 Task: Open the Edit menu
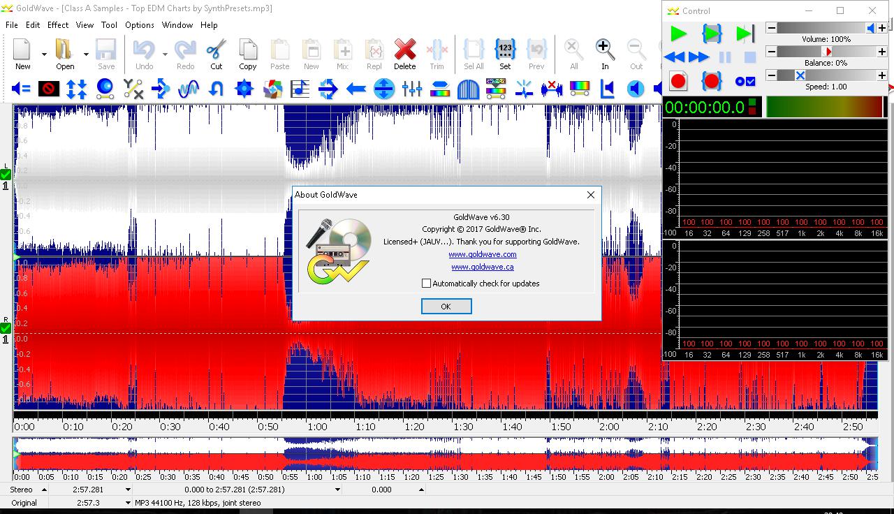(x=33, y=24)
